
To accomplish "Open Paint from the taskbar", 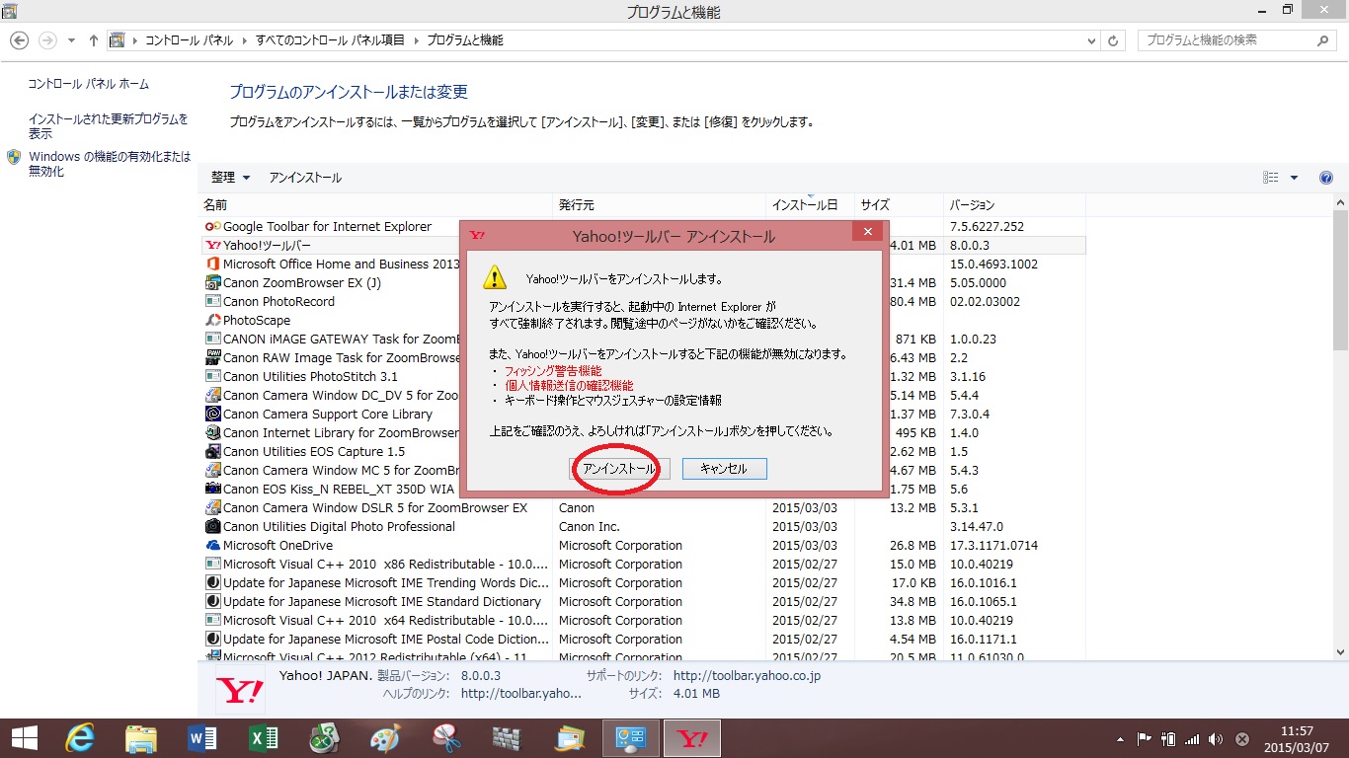I will point(385,738).
